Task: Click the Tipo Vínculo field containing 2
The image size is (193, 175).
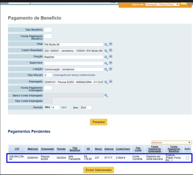Action: coord(48,75)
